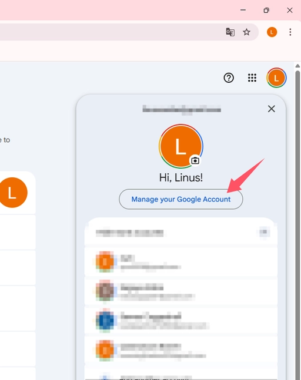The image size is (301, 380).
Task: Select the blue-avatar account entry
Action: pos(181,320)
